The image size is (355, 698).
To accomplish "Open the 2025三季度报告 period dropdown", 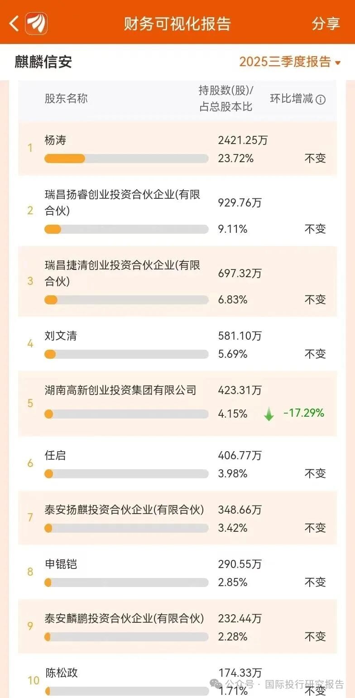I will (x=285, y=62).
